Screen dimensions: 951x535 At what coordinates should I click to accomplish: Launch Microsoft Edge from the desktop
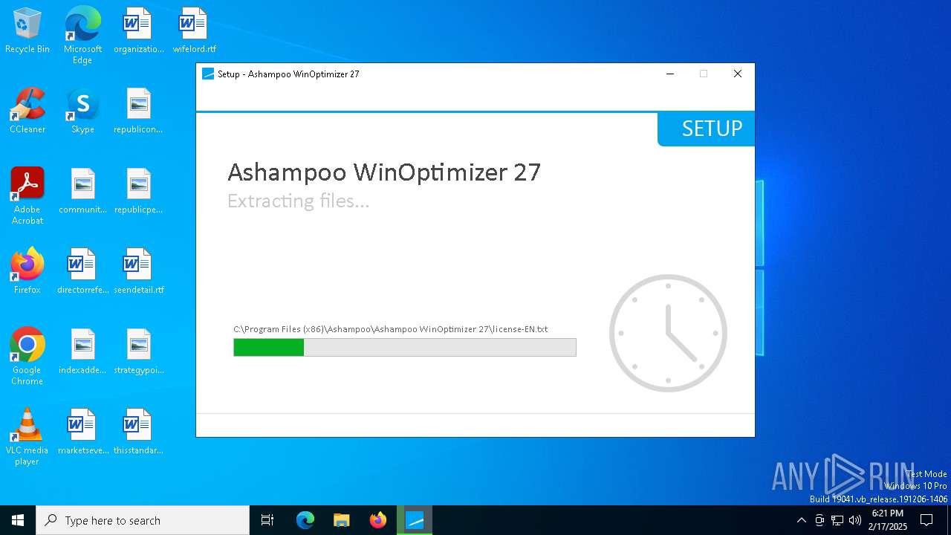pyautogui.click(x=82, y=36)
